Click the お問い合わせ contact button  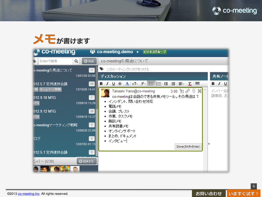pyautogui.click(x=209, y=193)
